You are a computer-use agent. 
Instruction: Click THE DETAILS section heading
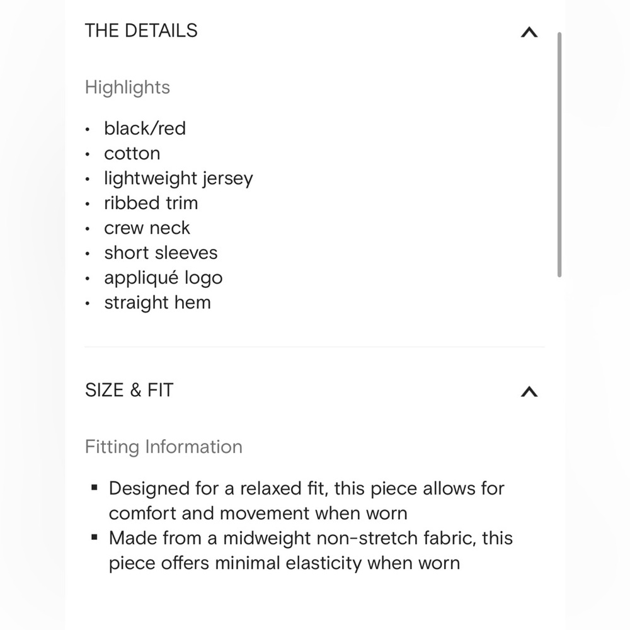click(141, 31)
